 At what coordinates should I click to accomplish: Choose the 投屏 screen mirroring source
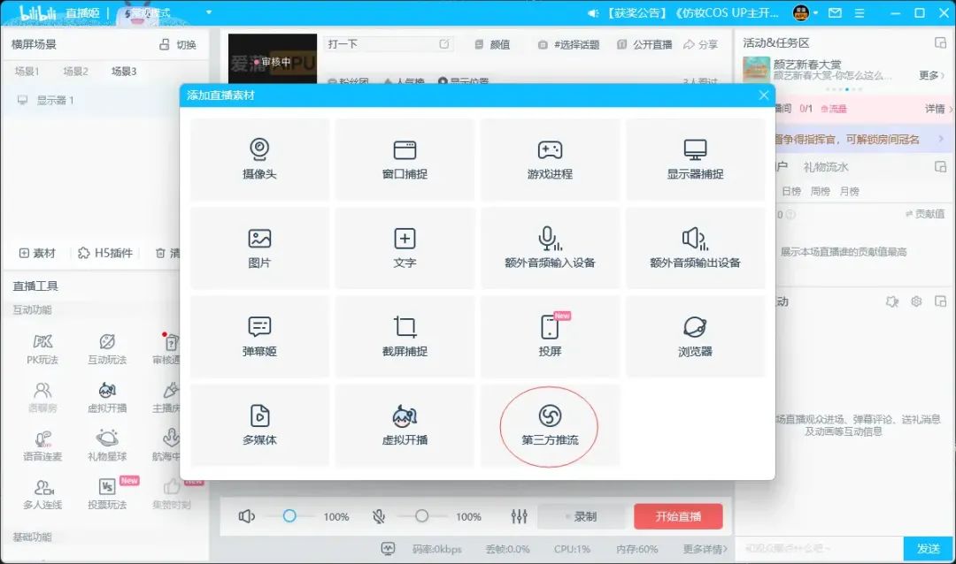point(550,336)
